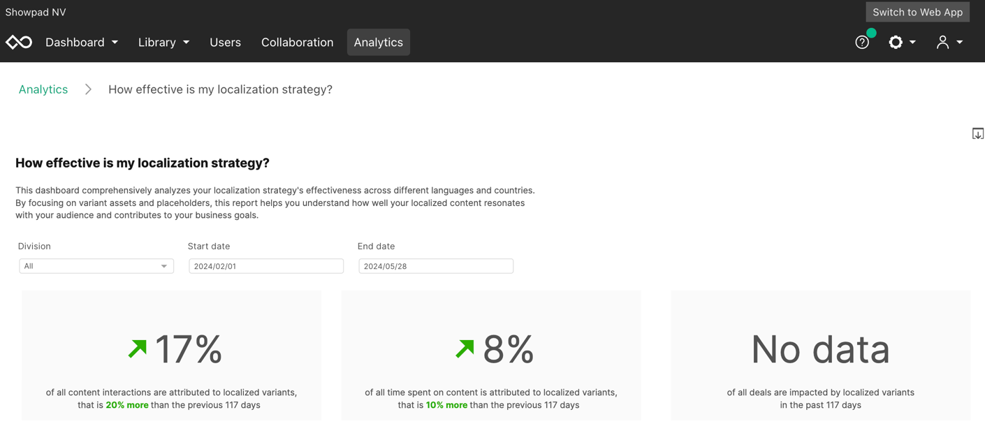Click the Switch to Web App button

917,12
